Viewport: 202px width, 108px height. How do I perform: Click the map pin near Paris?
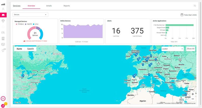click(143, 65)
